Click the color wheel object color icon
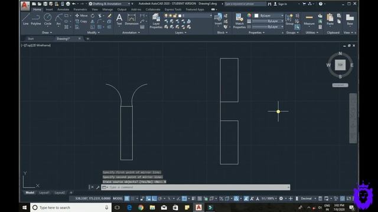Screen dimensions: 378x212 tap(249, 16)
